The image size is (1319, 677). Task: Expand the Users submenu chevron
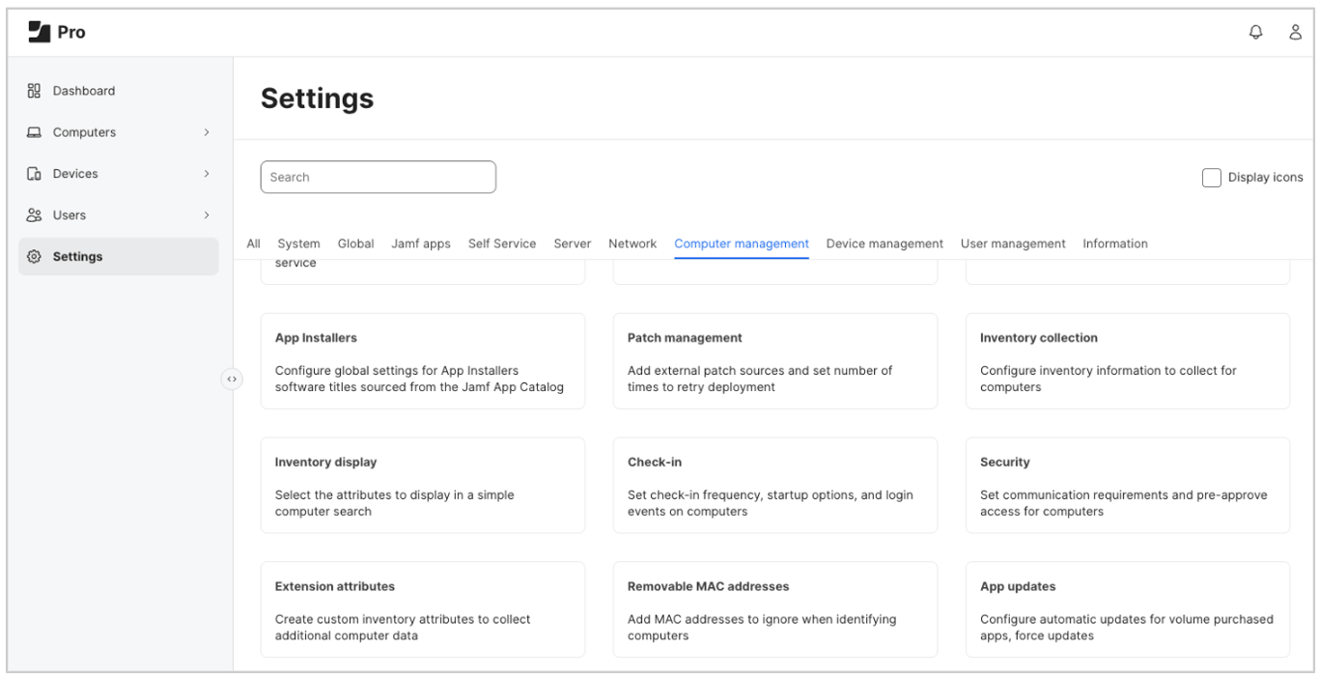[207, 215]
